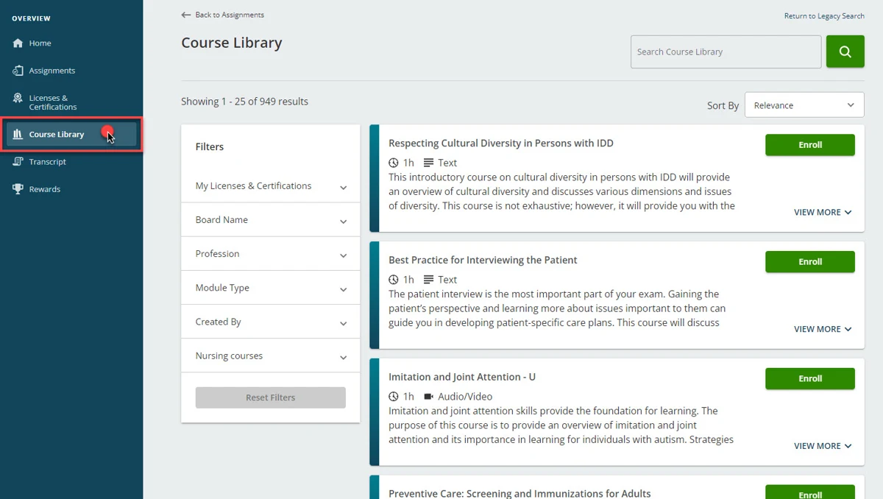
Task: Select Course Library in the sidebar
Action: (x=71, y=135)
